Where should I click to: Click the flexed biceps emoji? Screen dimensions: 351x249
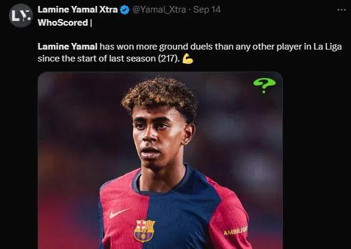[x=188, y=59]
